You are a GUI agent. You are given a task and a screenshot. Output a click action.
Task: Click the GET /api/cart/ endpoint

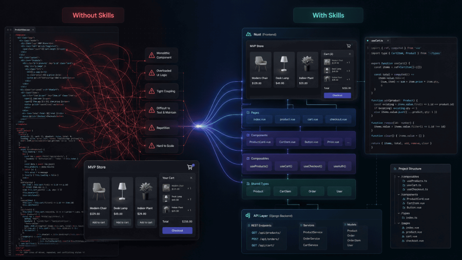[263, 245]
